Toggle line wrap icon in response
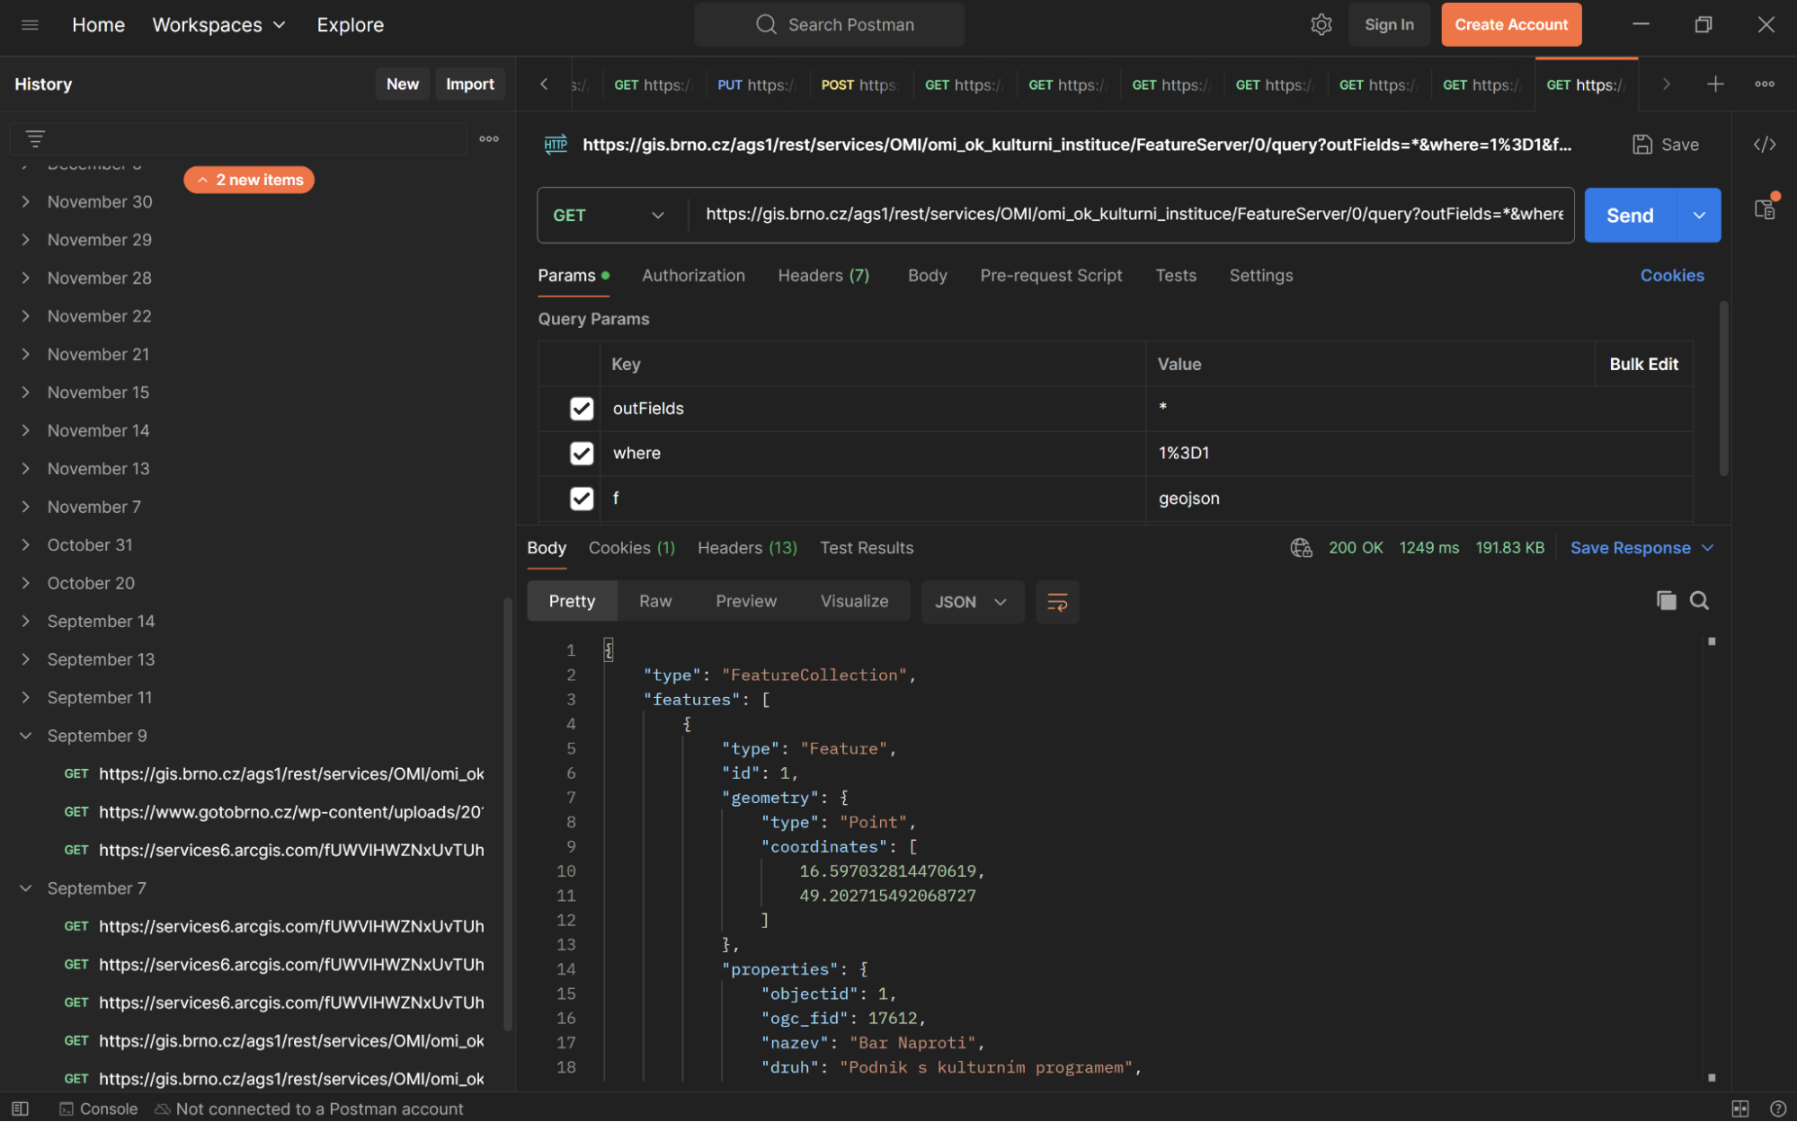Screen dimensions: 1797x1122 click(1057, 601)
